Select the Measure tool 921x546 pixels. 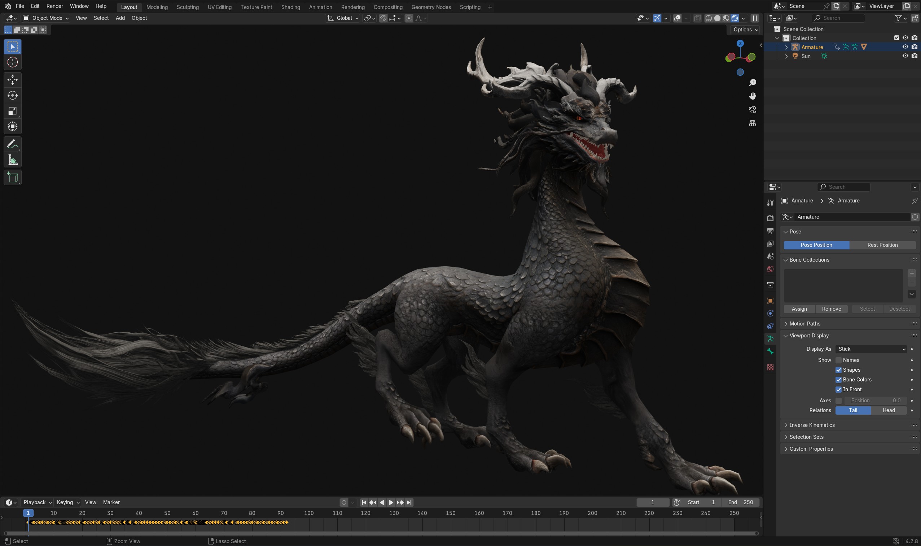13,160
